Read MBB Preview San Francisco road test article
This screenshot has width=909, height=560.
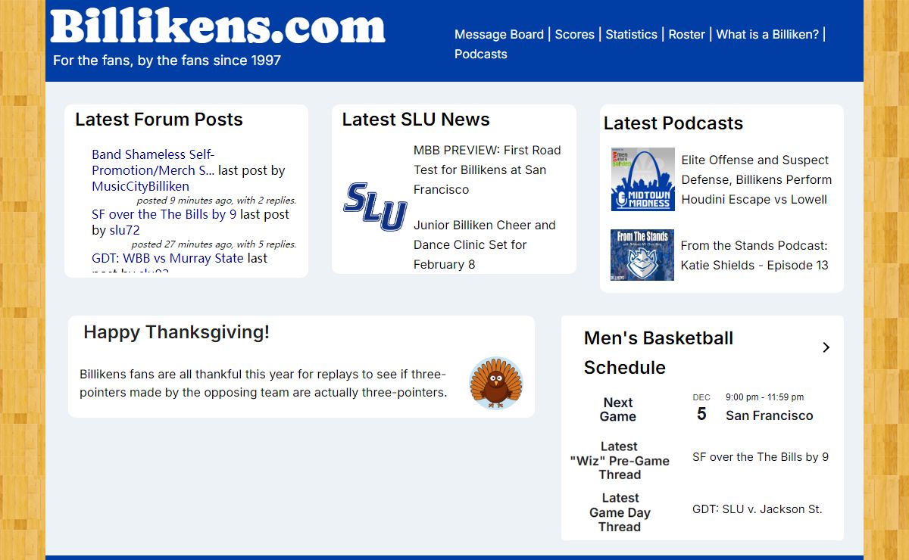point(487,170)
